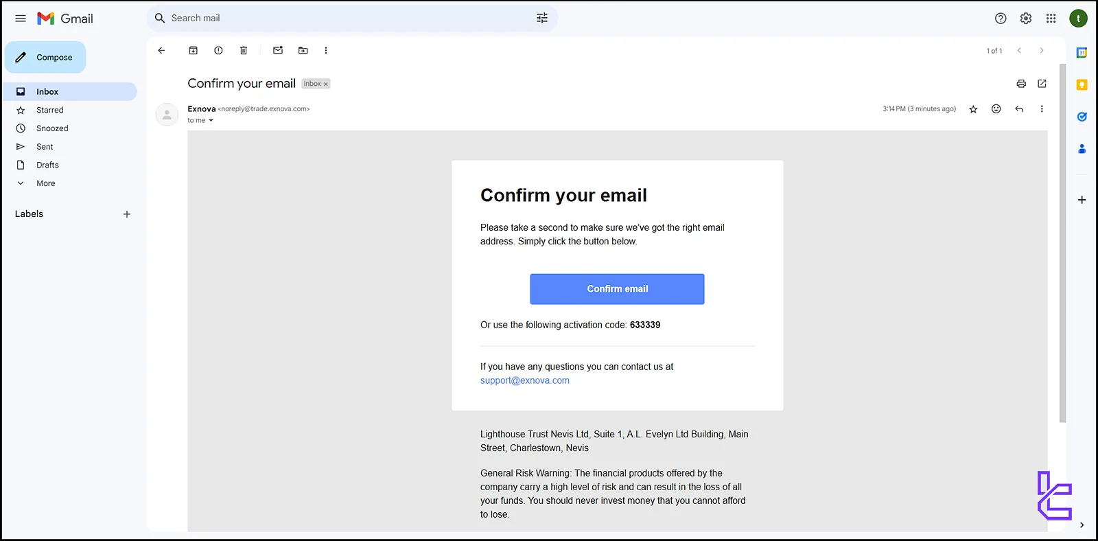Compose a new email

45,57
